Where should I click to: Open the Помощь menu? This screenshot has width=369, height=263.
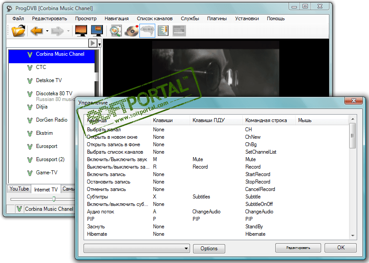(x=276, y=18)
